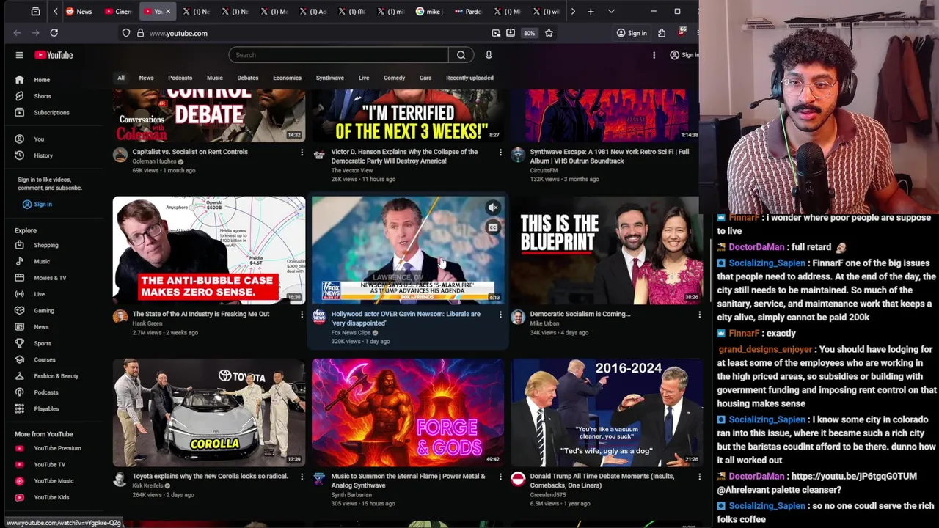The image size is (939, 528).
Task: Select the Podcasts filter chip
Action: (x=180, y=78)
